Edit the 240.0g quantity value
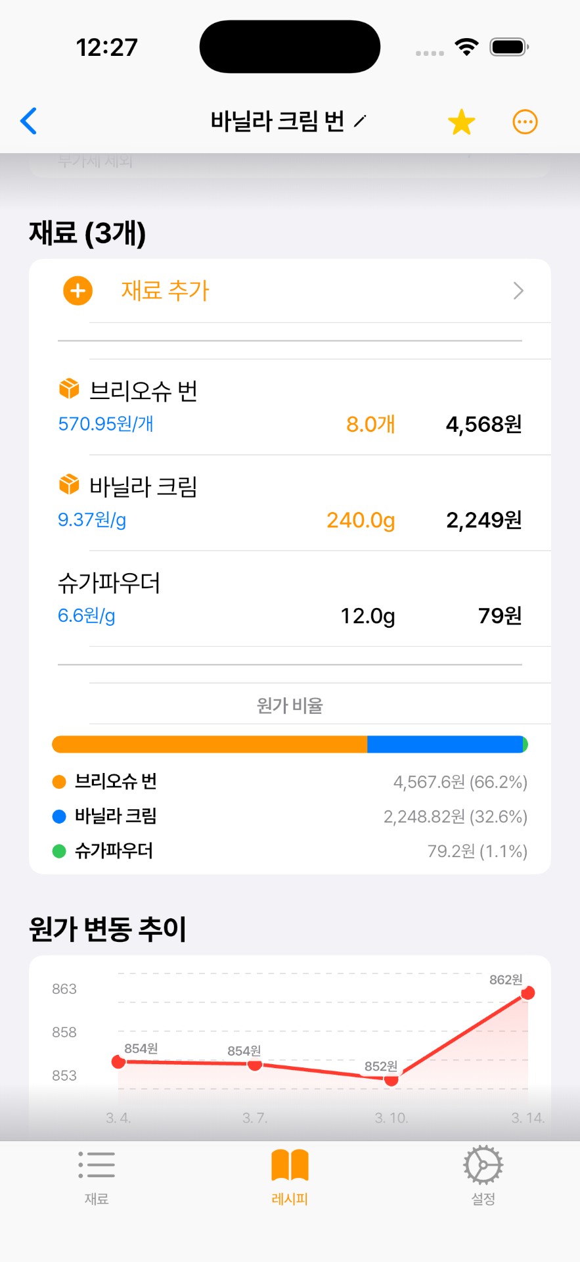 click(361, 520)
